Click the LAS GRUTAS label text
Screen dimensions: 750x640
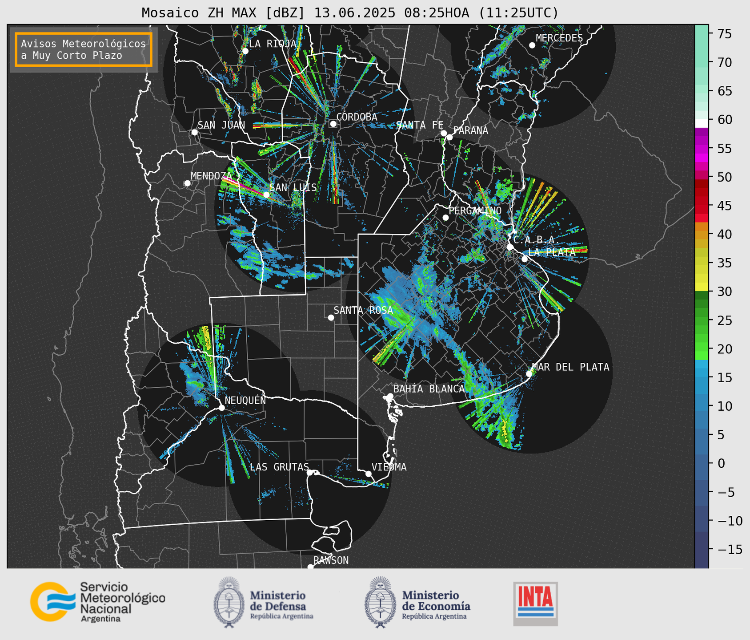click(x=279, y=467)
